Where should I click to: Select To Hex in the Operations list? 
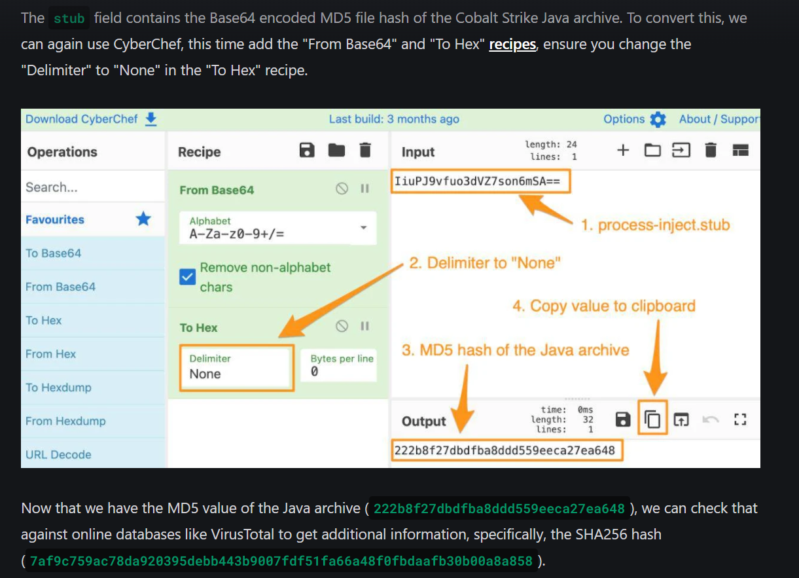coord(93,320)
